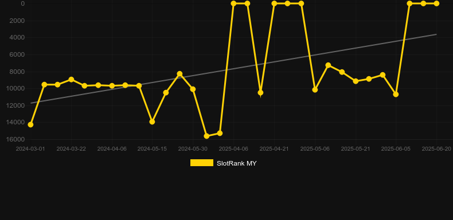Select the data point above 2024-03-22
Viewport: 453px width, 220px height.
pyautogui.click(x=71, y=80)
